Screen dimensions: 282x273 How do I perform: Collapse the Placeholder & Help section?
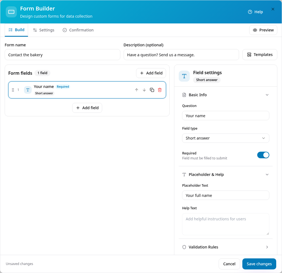point(226,175)
